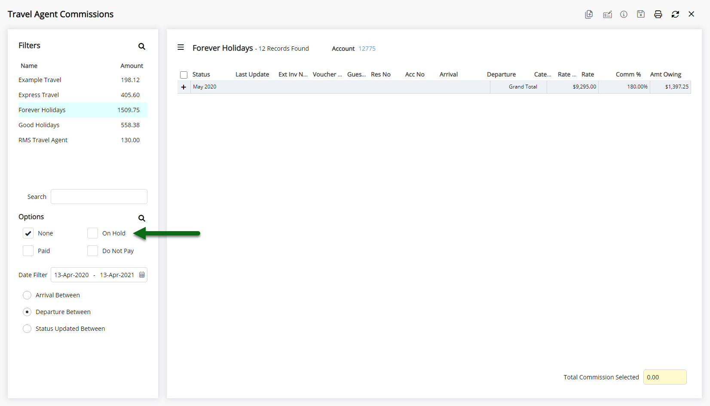710x406 pixels.
Task: Click the Date Filter range field
Action: [x=99, y=275]
